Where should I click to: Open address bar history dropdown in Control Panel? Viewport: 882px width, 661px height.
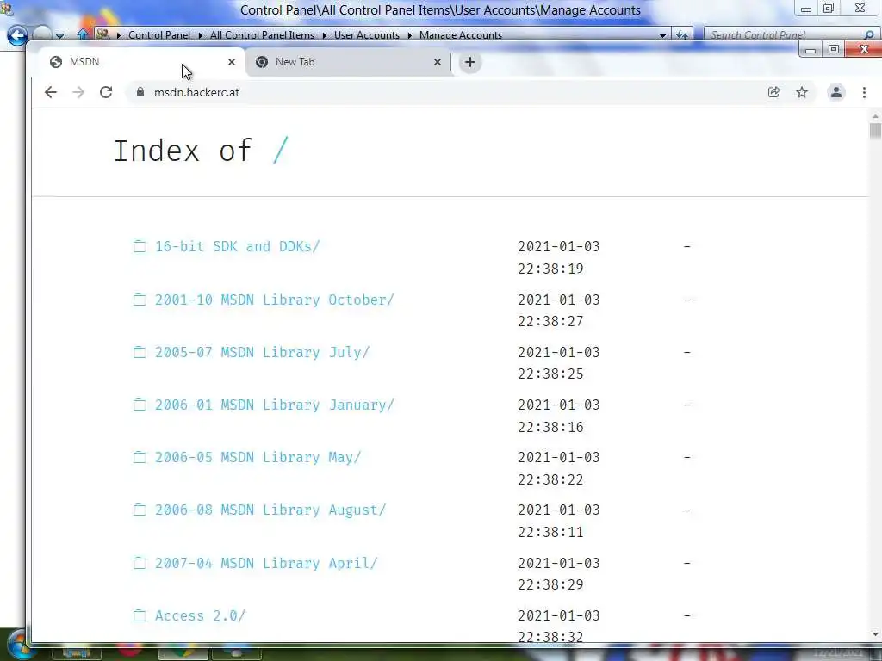(x=662, y=35)
